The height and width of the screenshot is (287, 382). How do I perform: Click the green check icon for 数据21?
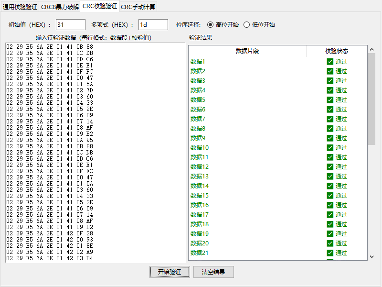point(330,253)
